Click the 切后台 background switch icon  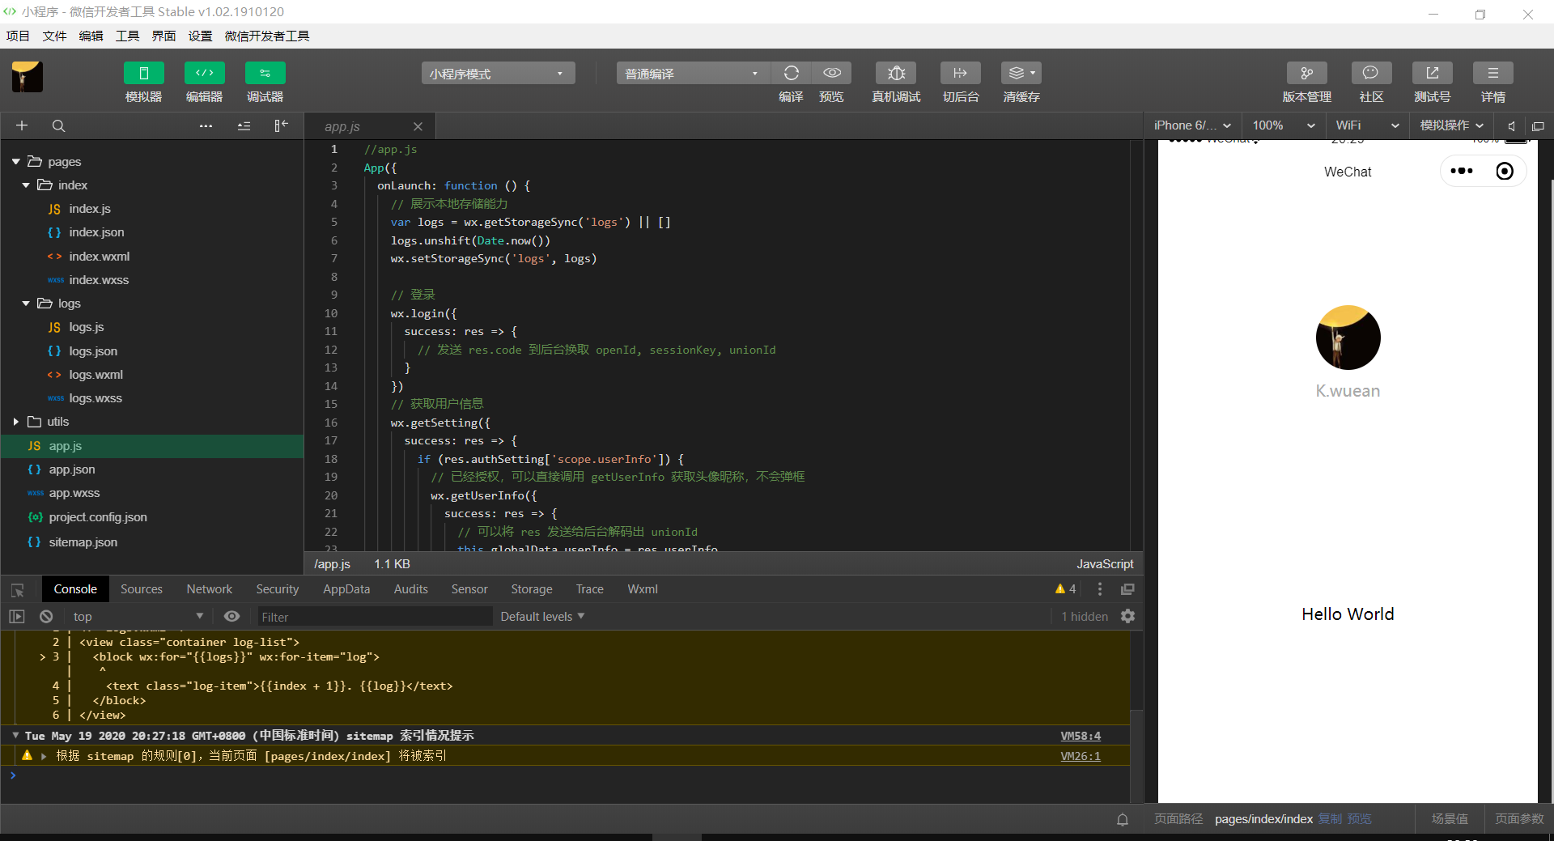[x=961, y=73]
